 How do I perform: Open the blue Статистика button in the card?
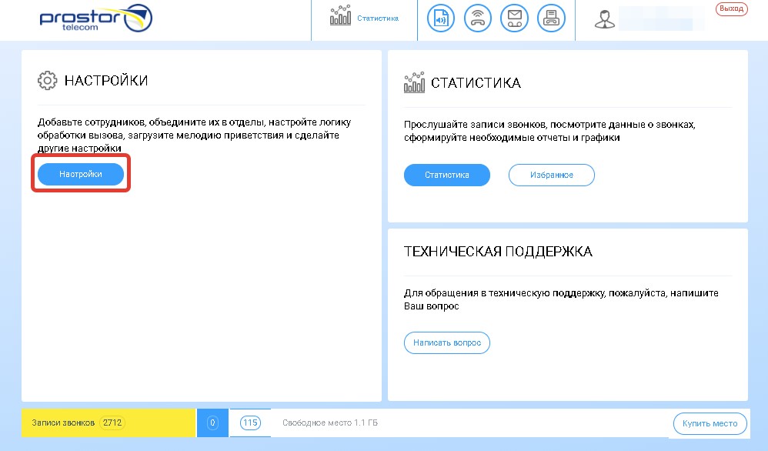446,175
